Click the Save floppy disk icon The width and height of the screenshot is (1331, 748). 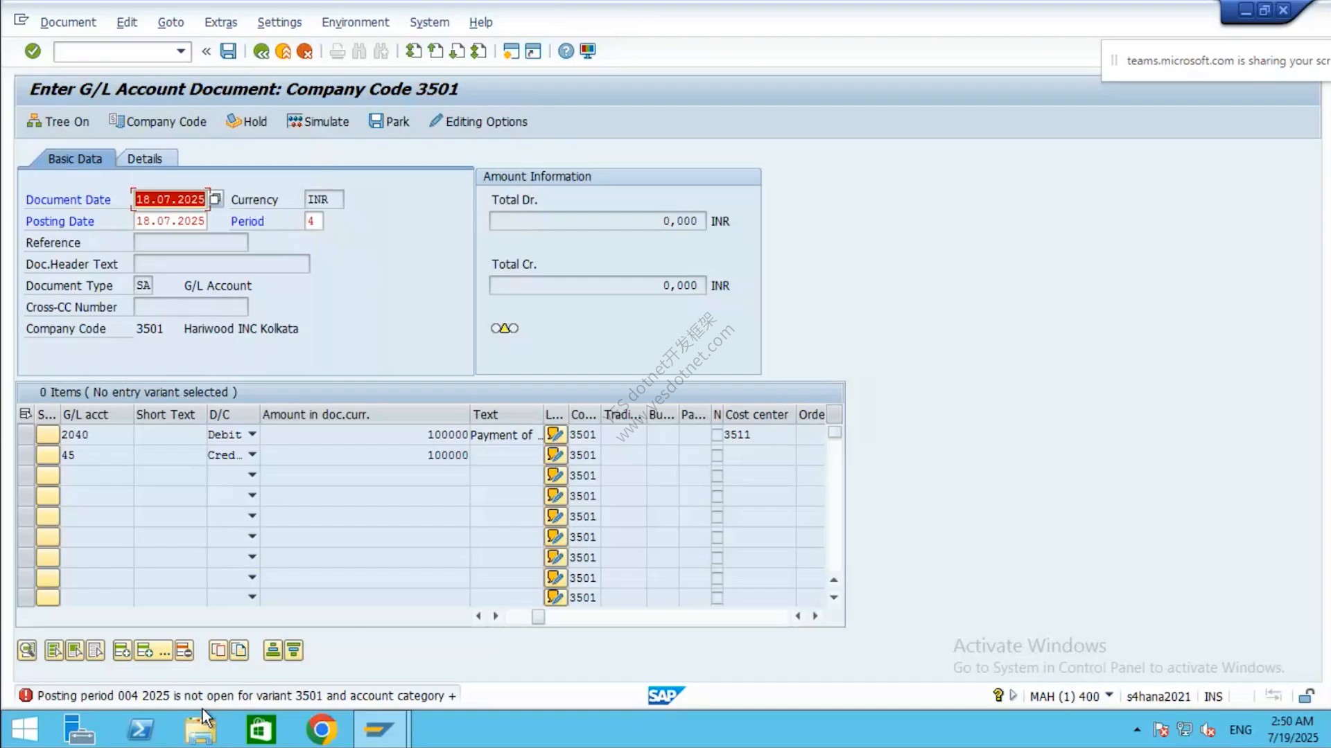pyautogui.click(x=228, y=51)
